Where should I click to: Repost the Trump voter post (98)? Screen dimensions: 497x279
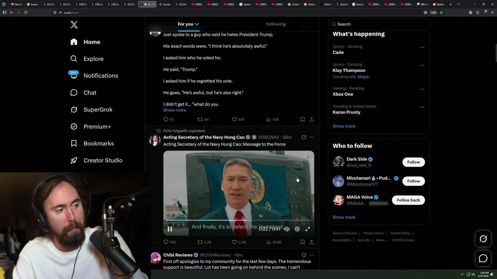coord(203,119)
